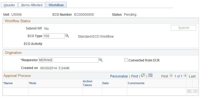The width and height of the screenshot is (203, 98).
Task: Sort by the Action Taken column header
Action: (x=87, y=83)
